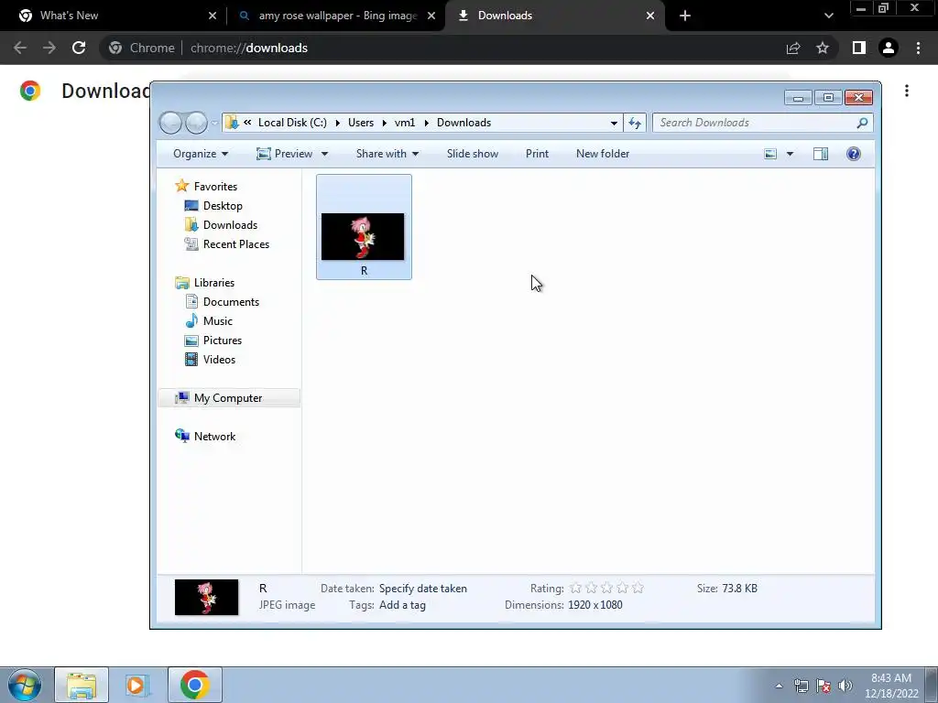Open the Organize menu
Viewport: 938px width, 703px height.
click(201, 154)
